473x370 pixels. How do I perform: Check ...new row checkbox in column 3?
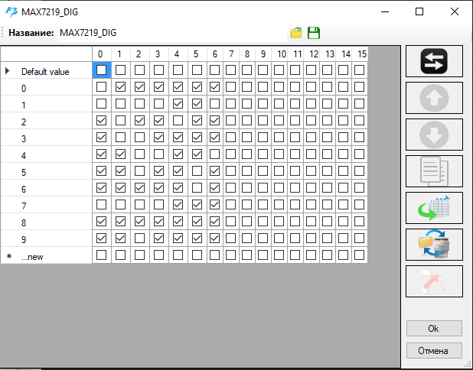158,255
